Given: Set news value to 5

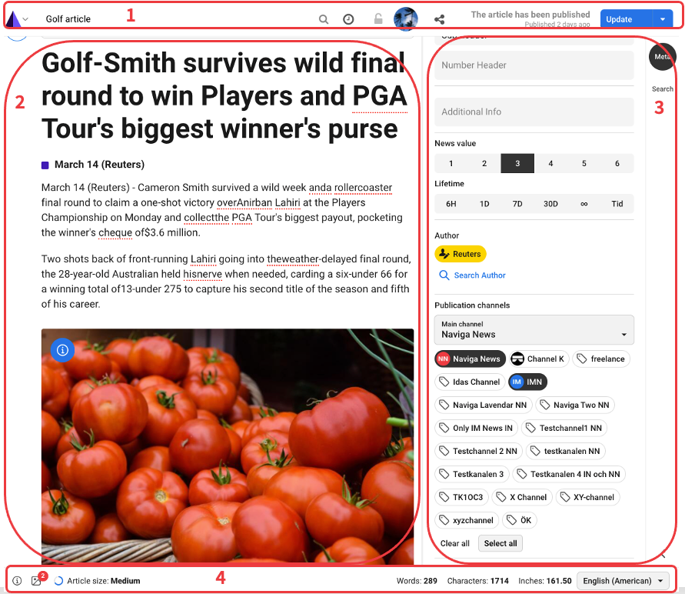Looking at the screenshot, I should [x=584, y=163].
